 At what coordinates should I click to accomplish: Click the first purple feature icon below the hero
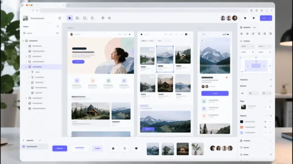[x=77, y=80]
